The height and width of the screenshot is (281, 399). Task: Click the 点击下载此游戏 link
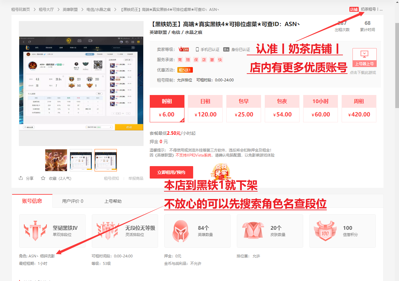pyautogui.click(x=363, y=73)
